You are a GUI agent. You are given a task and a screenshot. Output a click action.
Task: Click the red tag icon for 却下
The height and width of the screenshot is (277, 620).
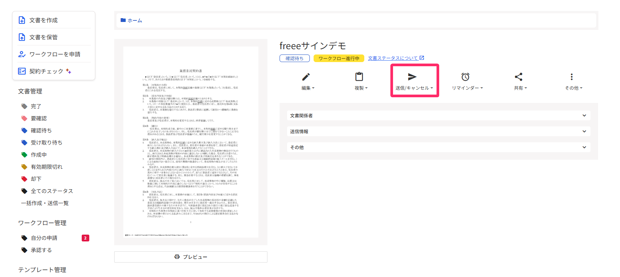coord(25,179)
